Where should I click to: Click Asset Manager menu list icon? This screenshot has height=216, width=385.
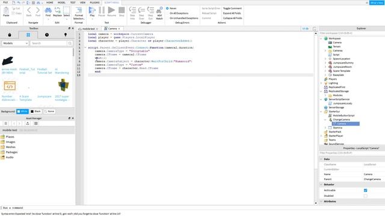(6, 124)
